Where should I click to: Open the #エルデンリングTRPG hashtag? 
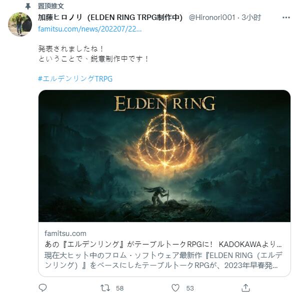click(x=75, y=78)
